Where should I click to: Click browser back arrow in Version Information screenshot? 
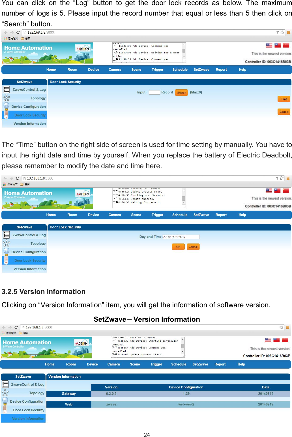point(4,327)
